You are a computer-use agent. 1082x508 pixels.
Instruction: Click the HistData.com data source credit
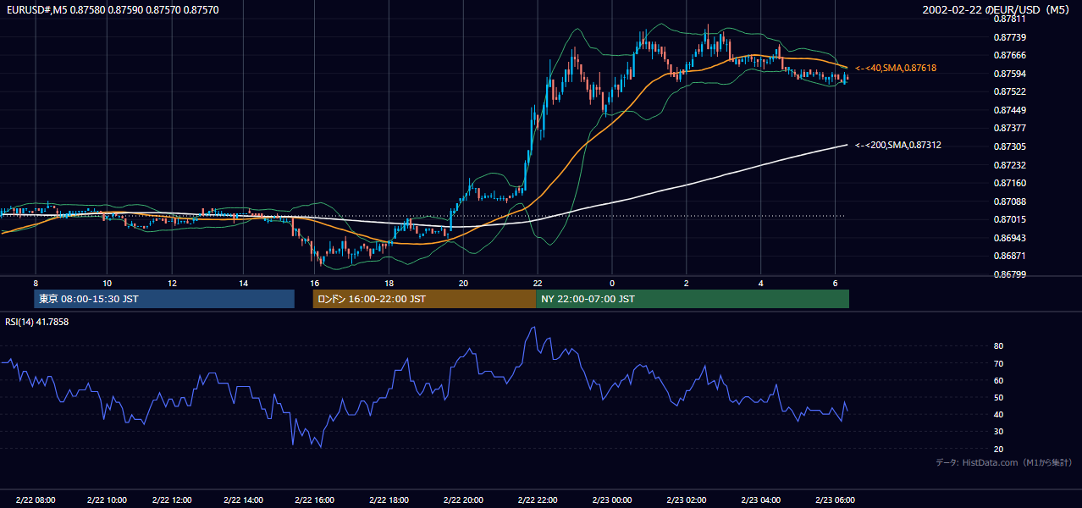1004,463
